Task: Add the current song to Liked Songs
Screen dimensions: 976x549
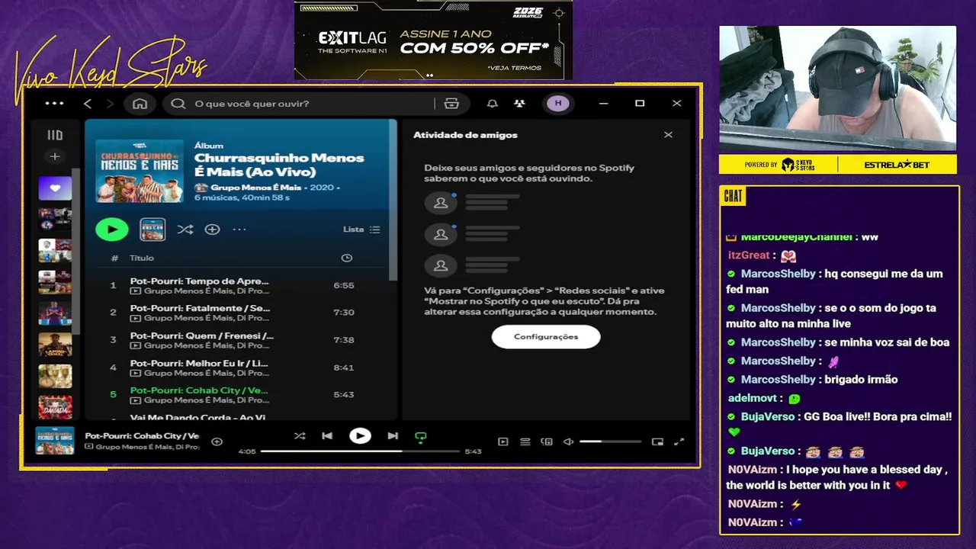Action: coord(217,441)
